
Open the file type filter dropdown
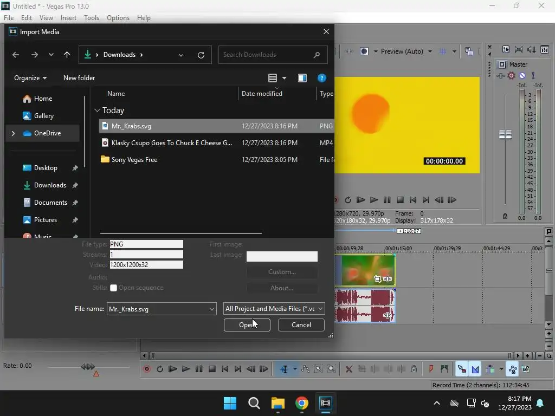tap(274, 308)
